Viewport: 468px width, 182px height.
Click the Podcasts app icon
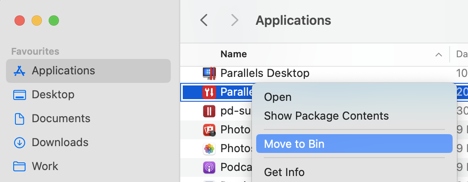coord(209,167)
